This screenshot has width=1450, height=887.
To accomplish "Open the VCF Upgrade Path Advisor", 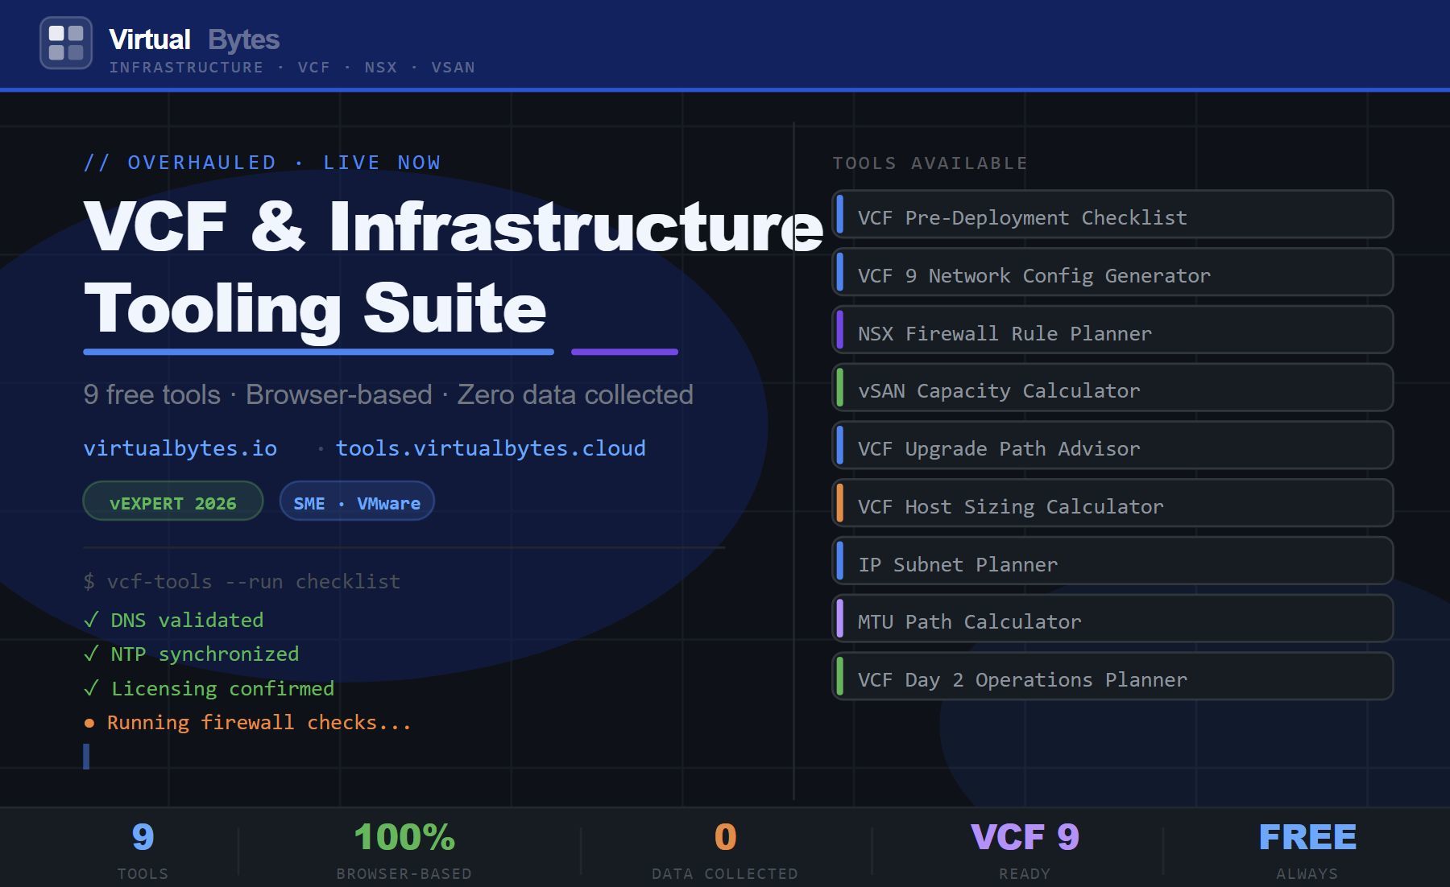I will click(1112, 446).
